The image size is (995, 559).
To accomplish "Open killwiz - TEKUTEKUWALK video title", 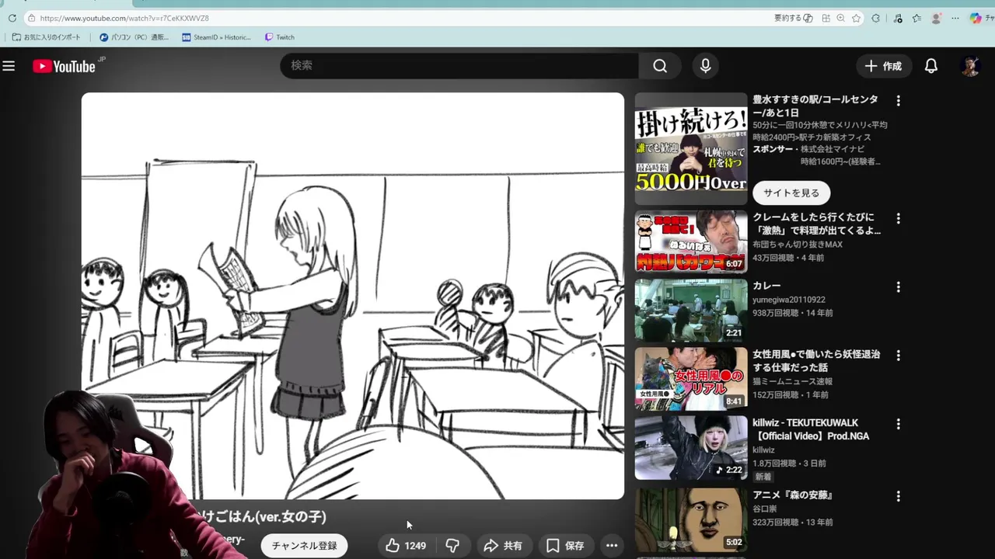I will tap(811, 429).
